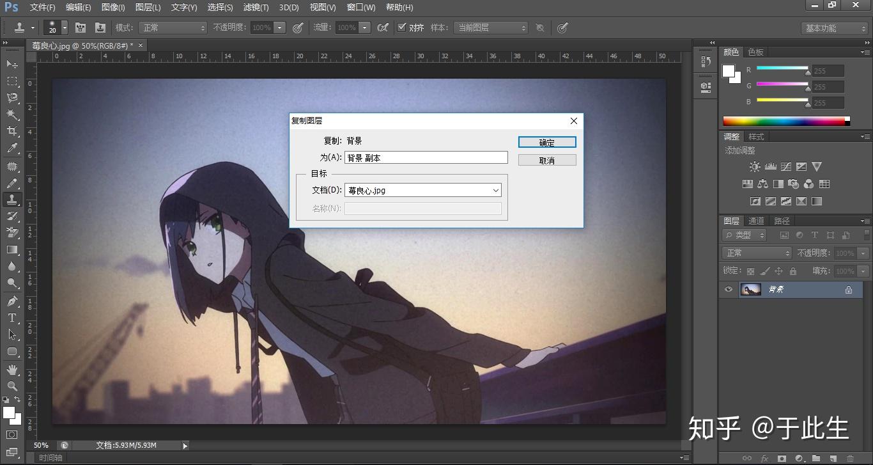Toggle pressure for opacity in options bar
Image resolution: width=873 pixels, height=465 pixels.
pos(298,28)
